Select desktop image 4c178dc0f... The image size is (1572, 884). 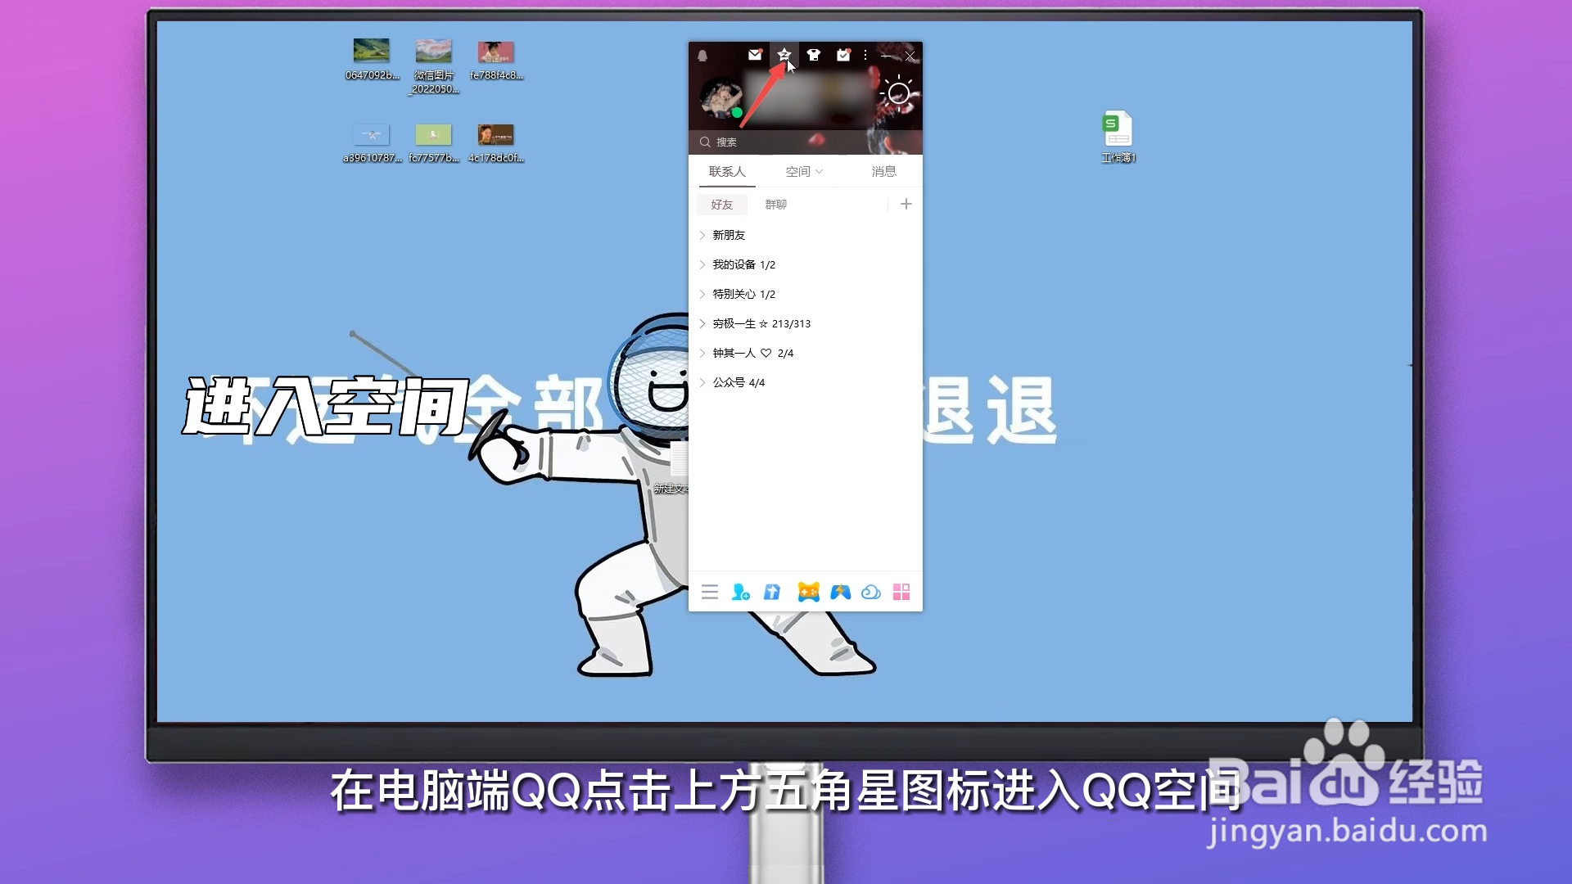[x=496, y=143]
